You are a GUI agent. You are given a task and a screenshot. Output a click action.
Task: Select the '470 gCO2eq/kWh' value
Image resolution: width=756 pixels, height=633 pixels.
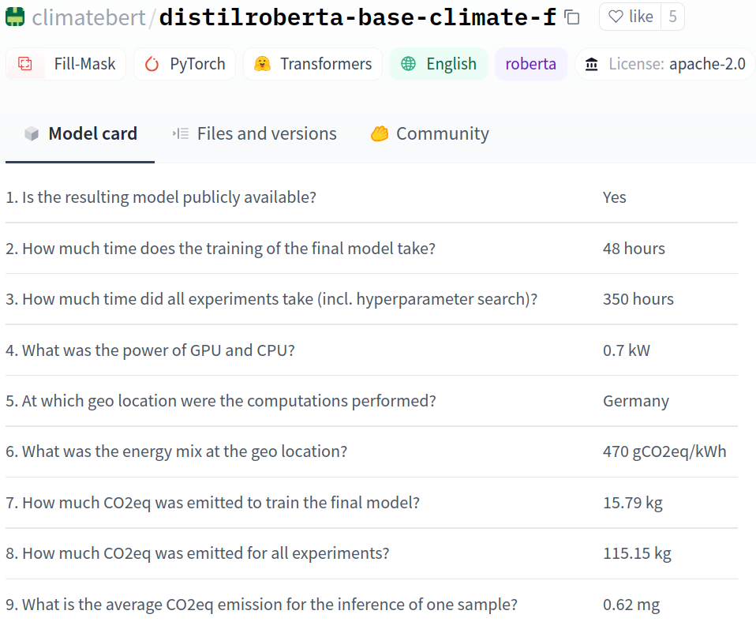664,451
